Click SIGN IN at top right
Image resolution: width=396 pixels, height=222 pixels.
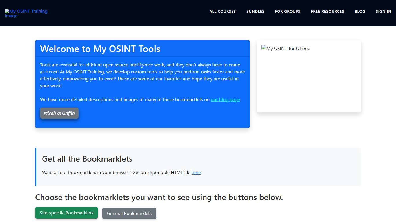point(383,11)
